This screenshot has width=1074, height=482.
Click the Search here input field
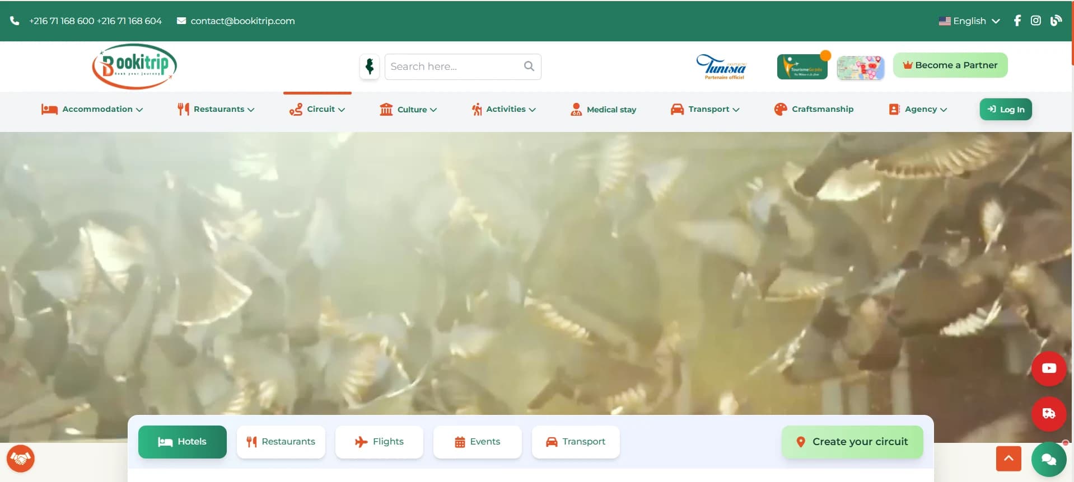(454, 67)
